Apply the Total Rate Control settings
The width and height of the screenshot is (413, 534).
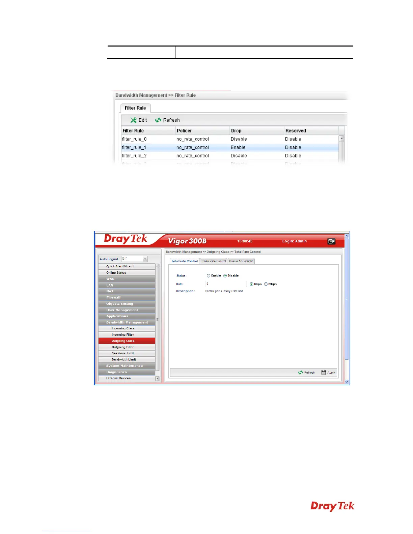pyautogui.click(x=328, y=373)
